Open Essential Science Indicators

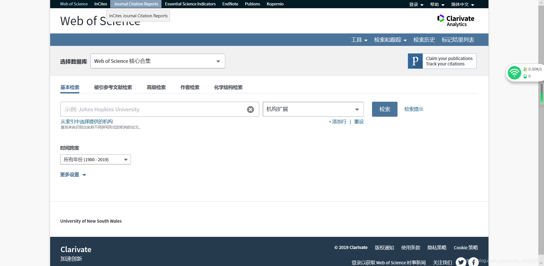click(x=190, y=4)
